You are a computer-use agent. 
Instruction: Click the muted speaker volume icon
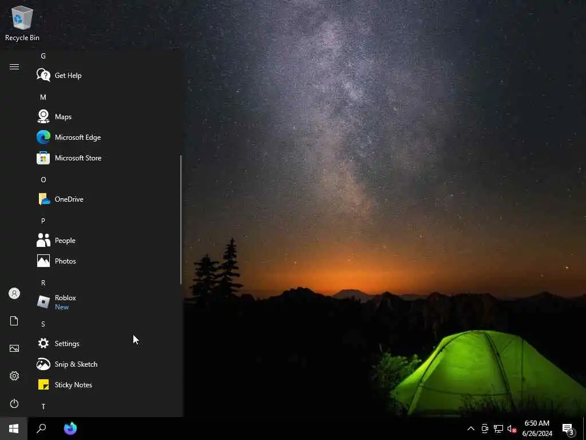tap(512, 429)
